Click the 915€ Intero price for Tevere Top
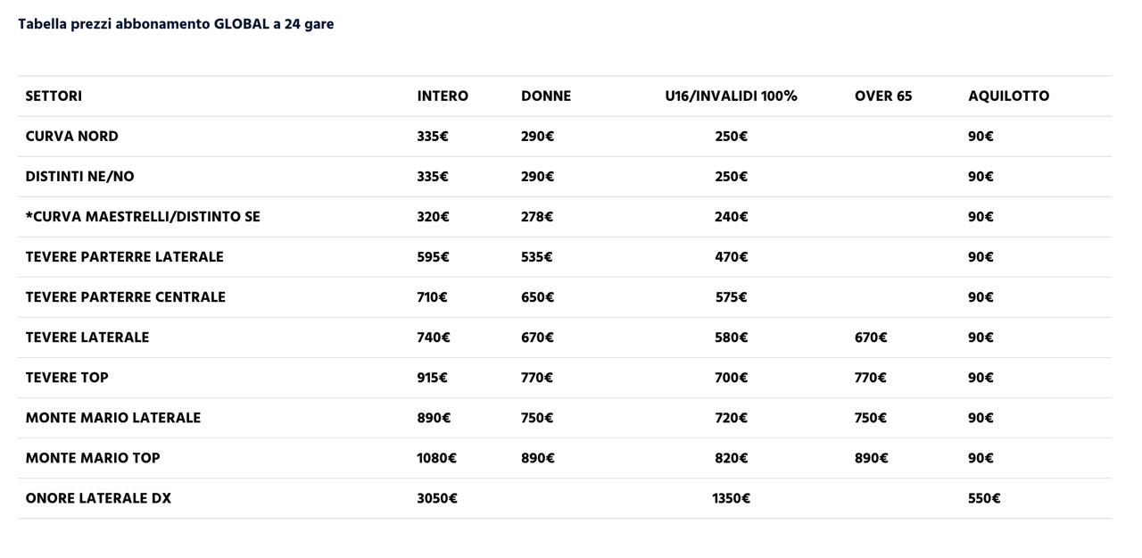 433,378
